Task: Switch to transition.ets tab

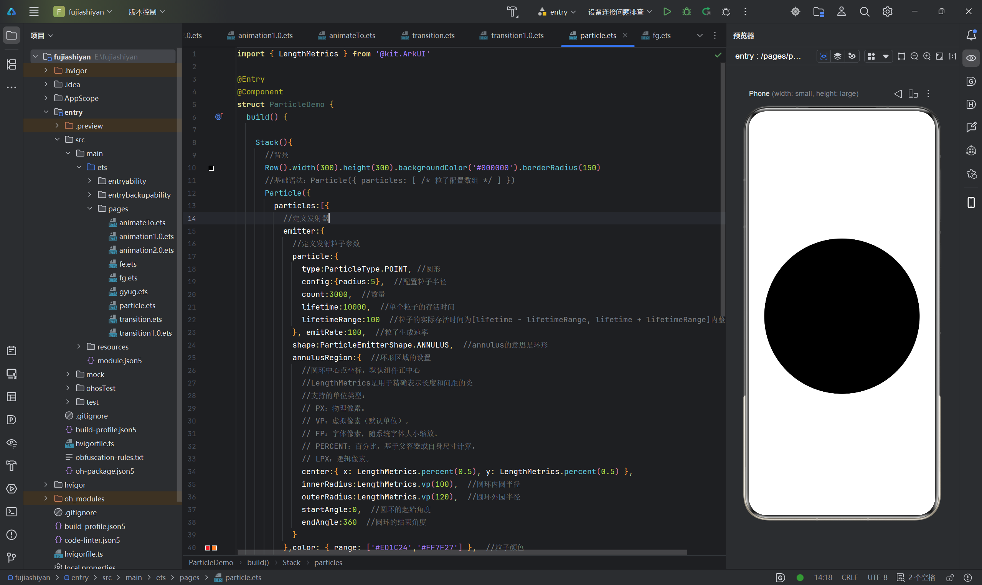Action: 428,35
